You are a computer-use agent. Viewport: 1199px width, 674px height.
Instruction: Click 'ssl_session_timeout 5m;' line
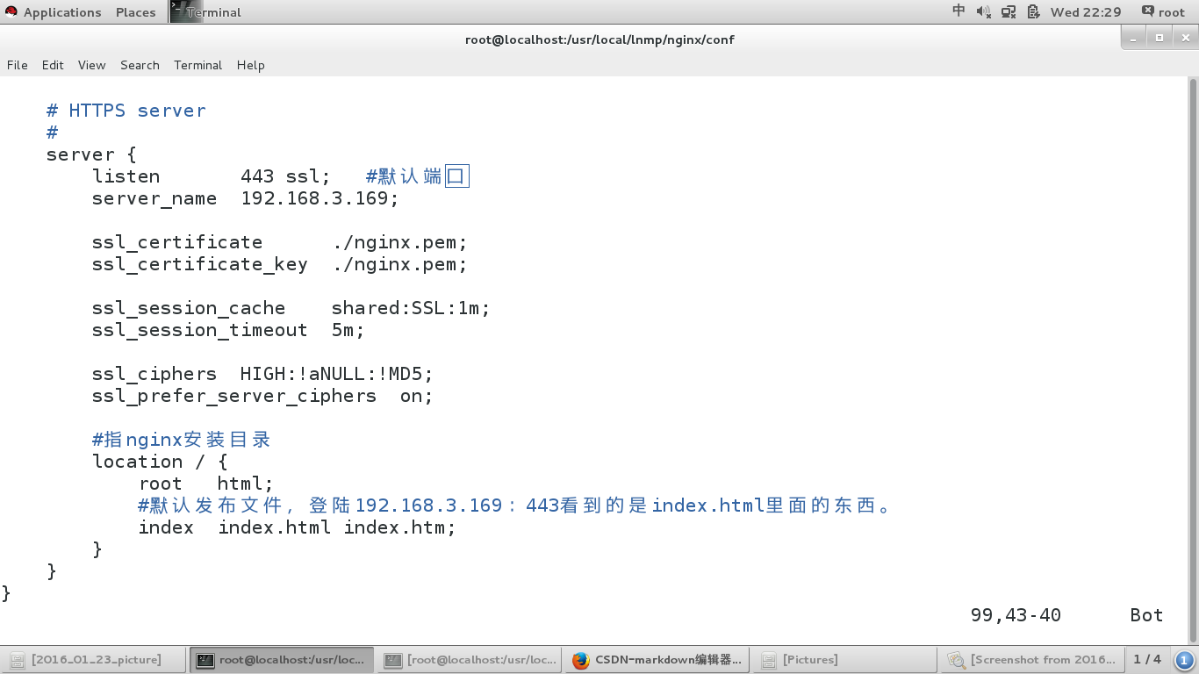[228, 330]
